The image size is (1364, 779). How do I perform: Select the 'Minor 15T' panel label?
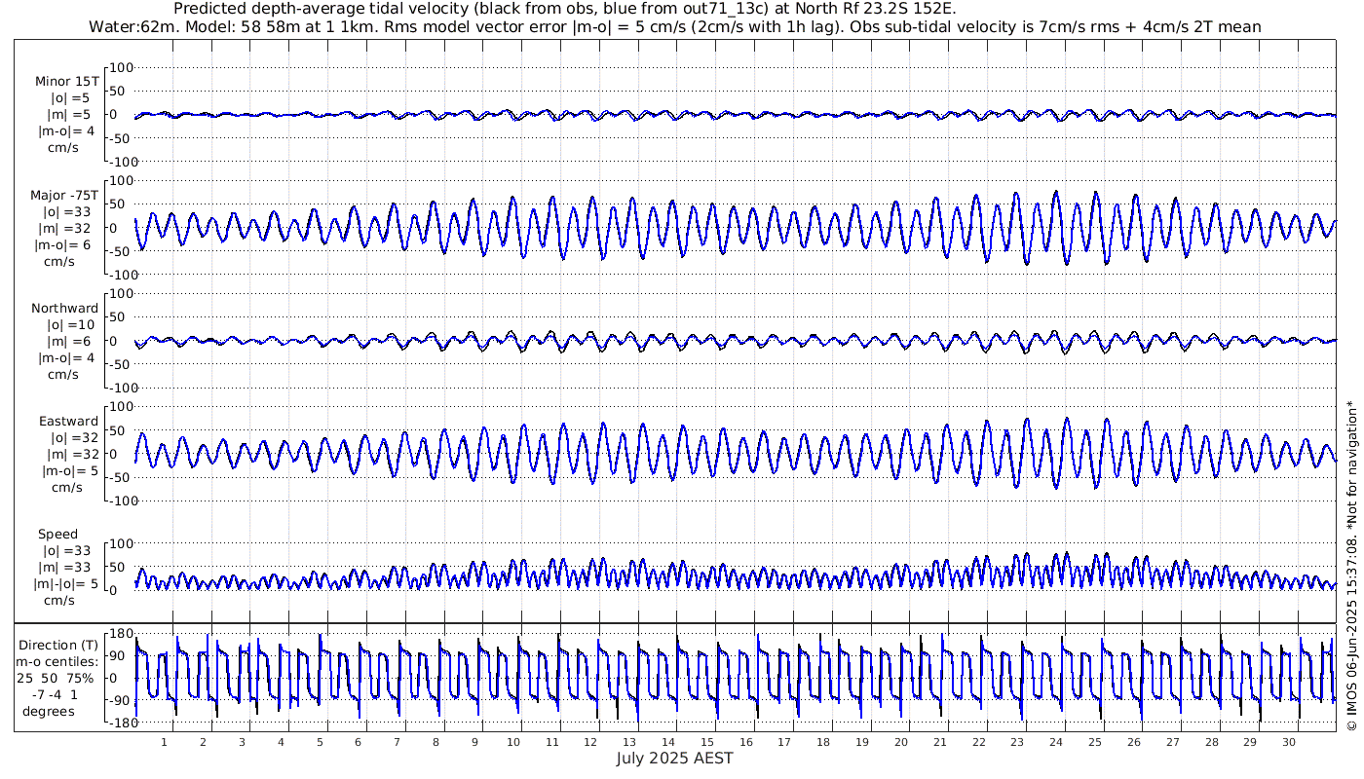click(67, 82)
